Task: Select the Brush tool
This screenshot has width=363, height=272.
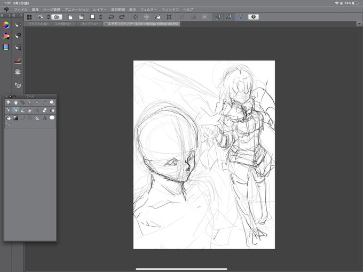Action: 22,110
